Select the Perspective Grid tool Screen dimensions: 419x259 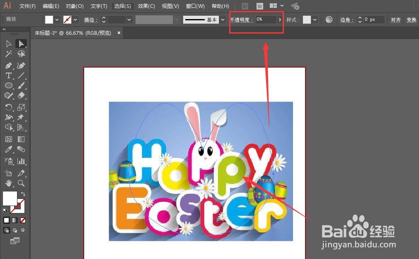pos(21,127)
